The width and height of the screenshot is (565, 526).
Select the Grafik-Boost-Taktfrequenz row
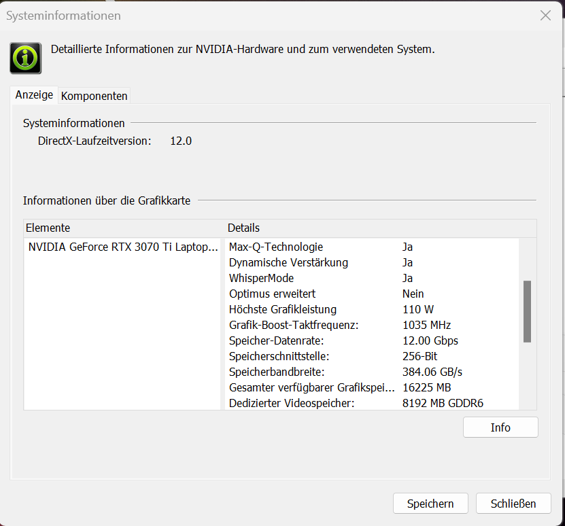(x=372, y=325)
